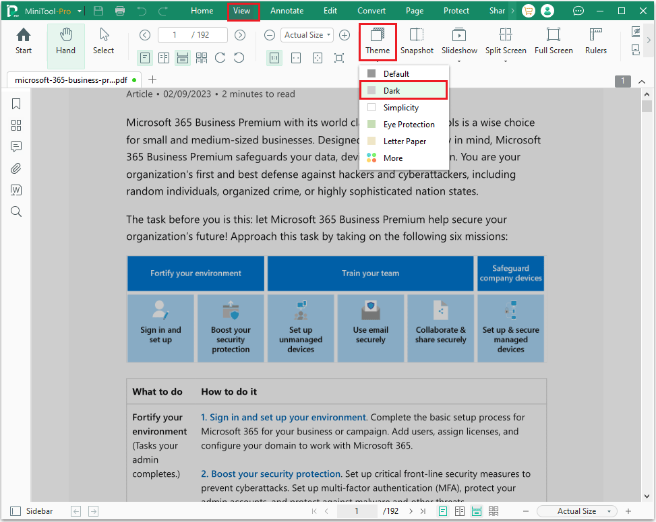This screenshot has width=656, height=522.
Task: Rotate page counterclockwise icon
Action: (x=239, y=58)
